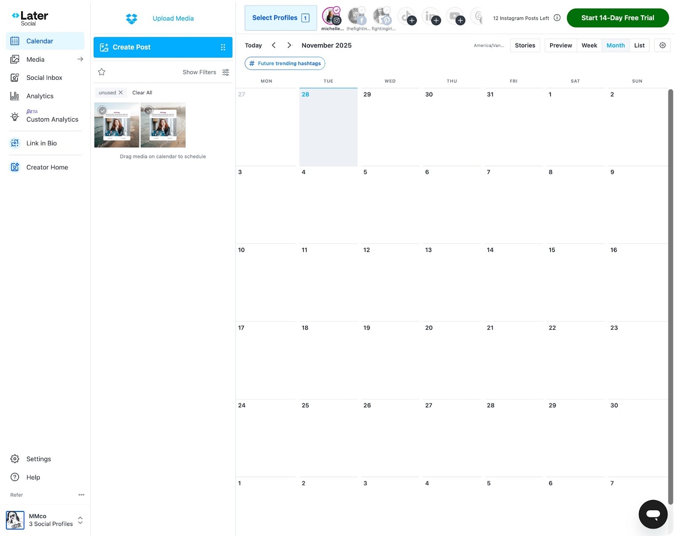Switch to the List view tab

pos(639,45)
